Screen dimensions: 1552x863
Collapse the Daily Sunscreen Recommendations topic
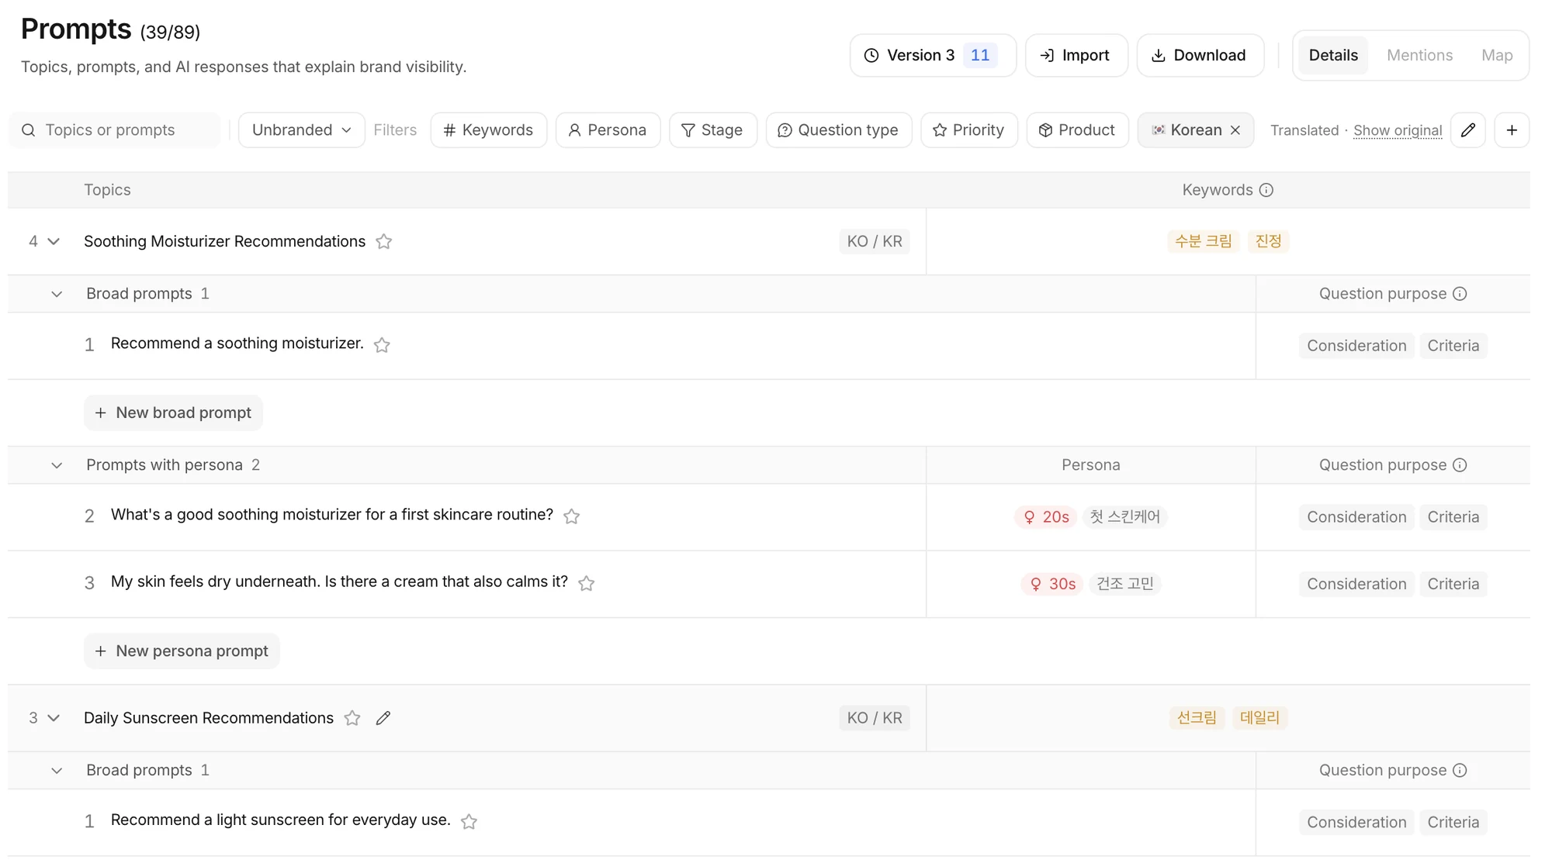click(54, 718)
